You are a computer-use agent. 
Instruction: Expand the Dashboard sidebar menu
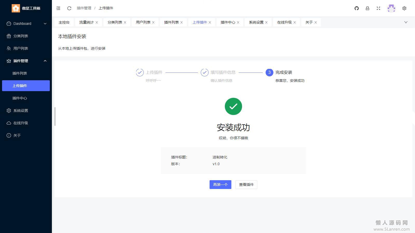click(26, 24)
